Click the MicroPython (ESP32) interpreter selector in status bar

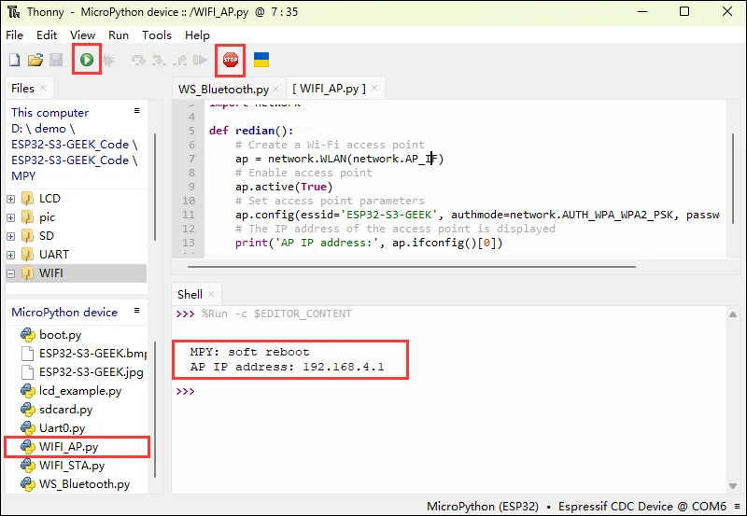click(x=482, y=507)
